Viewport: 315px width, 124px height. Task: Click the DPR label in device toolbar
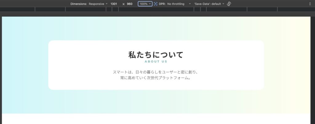click(162, 4)
